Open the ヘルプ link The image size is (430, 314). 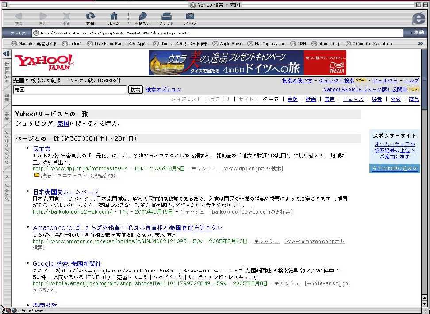point(411,80)
